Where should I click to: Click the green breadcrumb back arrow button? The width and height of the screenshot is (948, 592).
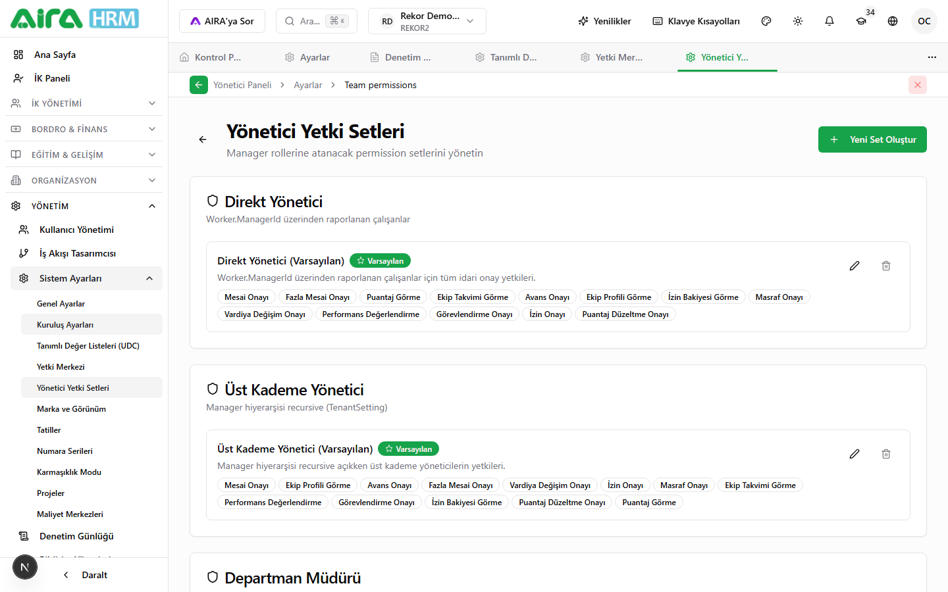(x=199, y=85)
